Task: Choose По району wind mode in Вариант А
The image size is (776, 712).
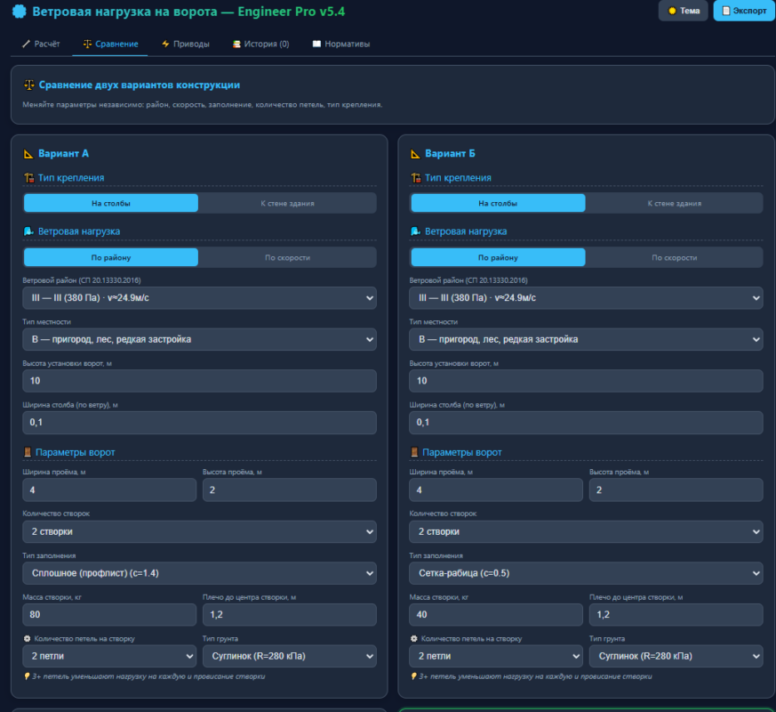Action: pyautogui.click(x=111, y=257)
